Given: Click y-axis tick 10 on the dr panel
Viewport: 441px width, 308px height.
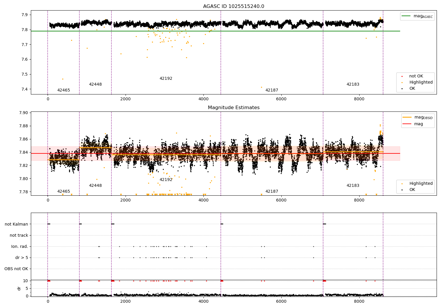Looking at the screenshot, I should pyautogui.click(x=25, y=281).
